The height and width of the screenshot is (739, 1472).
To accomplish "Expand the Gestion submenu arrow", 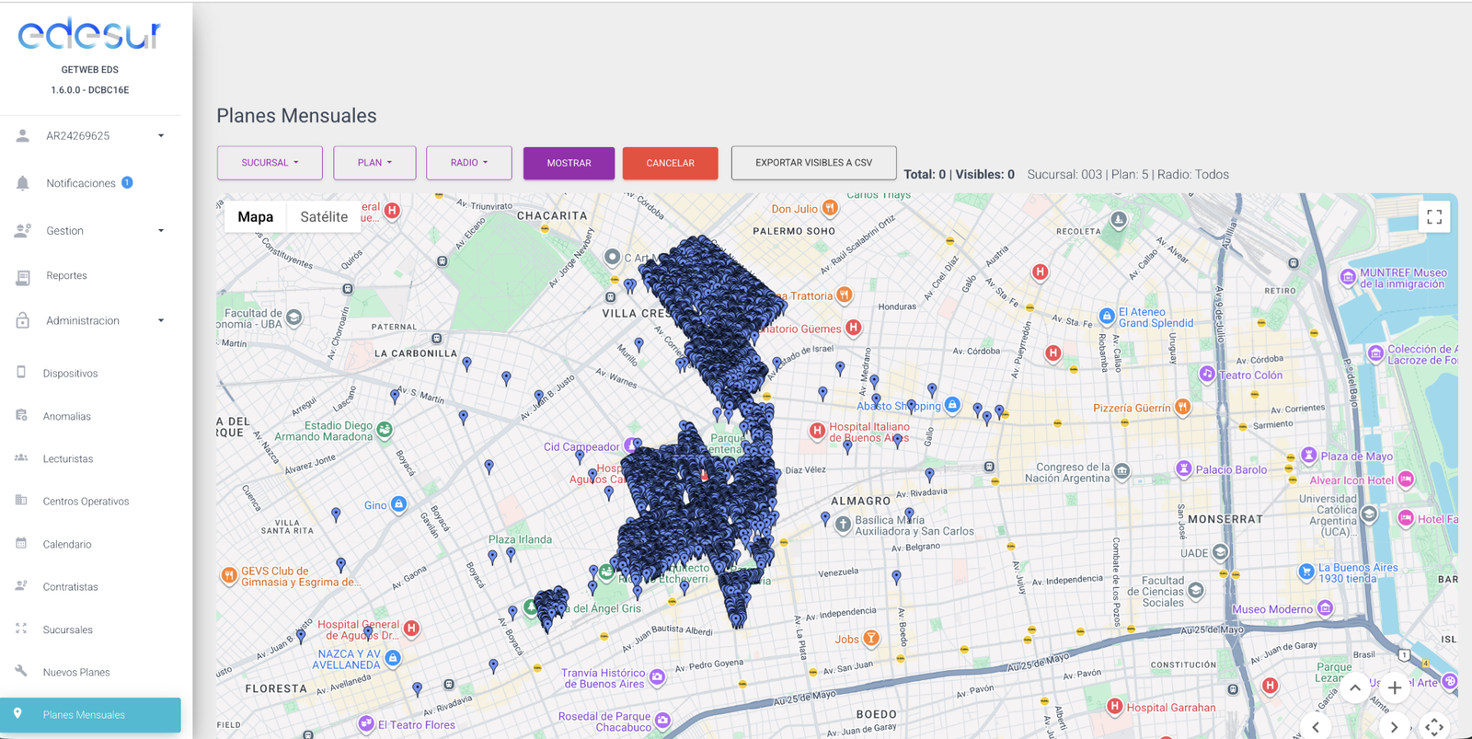I will coord(161,231).
